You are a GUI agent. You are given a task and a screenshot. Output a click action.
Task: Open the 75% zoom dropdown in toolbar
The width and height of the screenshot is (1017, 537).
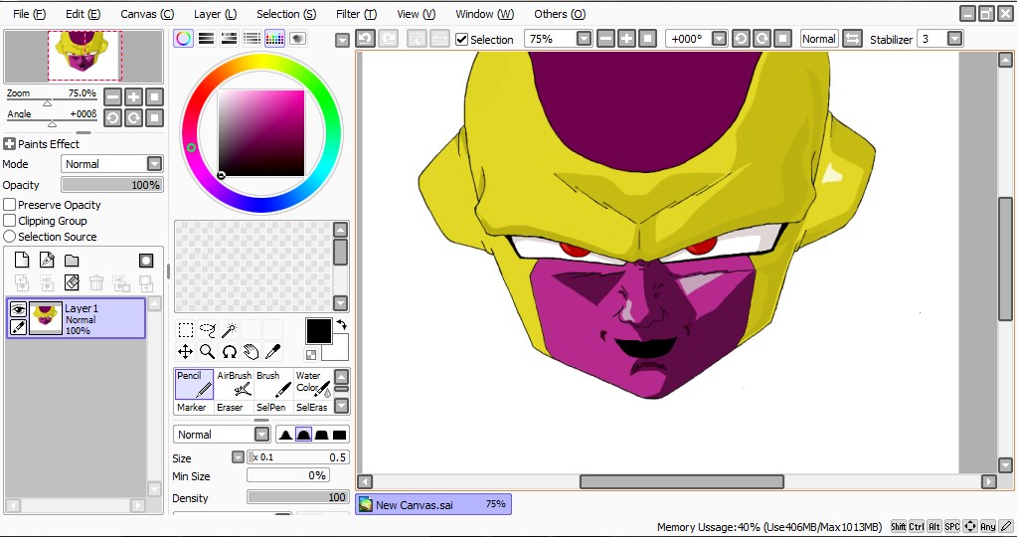585,39
